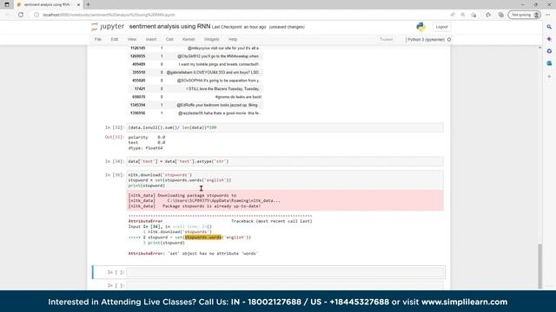This screenshot has height=312, width=556.
Task: Click the data.isnull() code cell
Action: (285, 127)
